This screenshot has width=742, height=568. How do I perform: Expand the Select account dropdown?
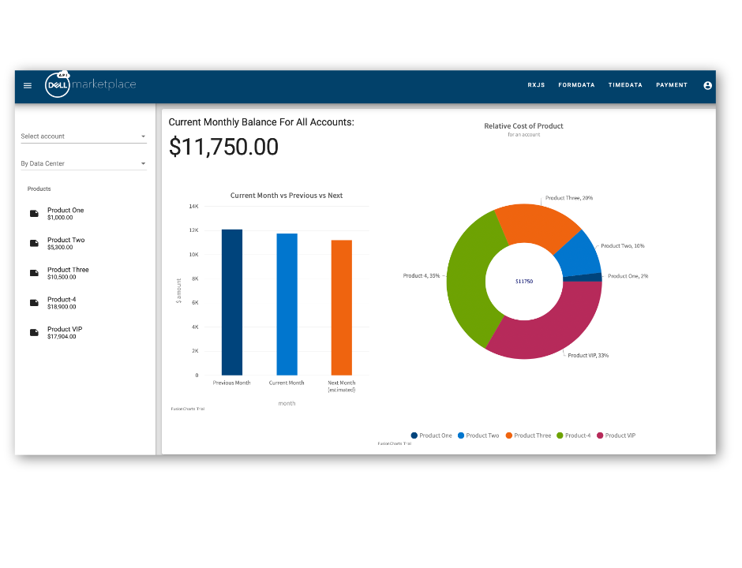84,136
